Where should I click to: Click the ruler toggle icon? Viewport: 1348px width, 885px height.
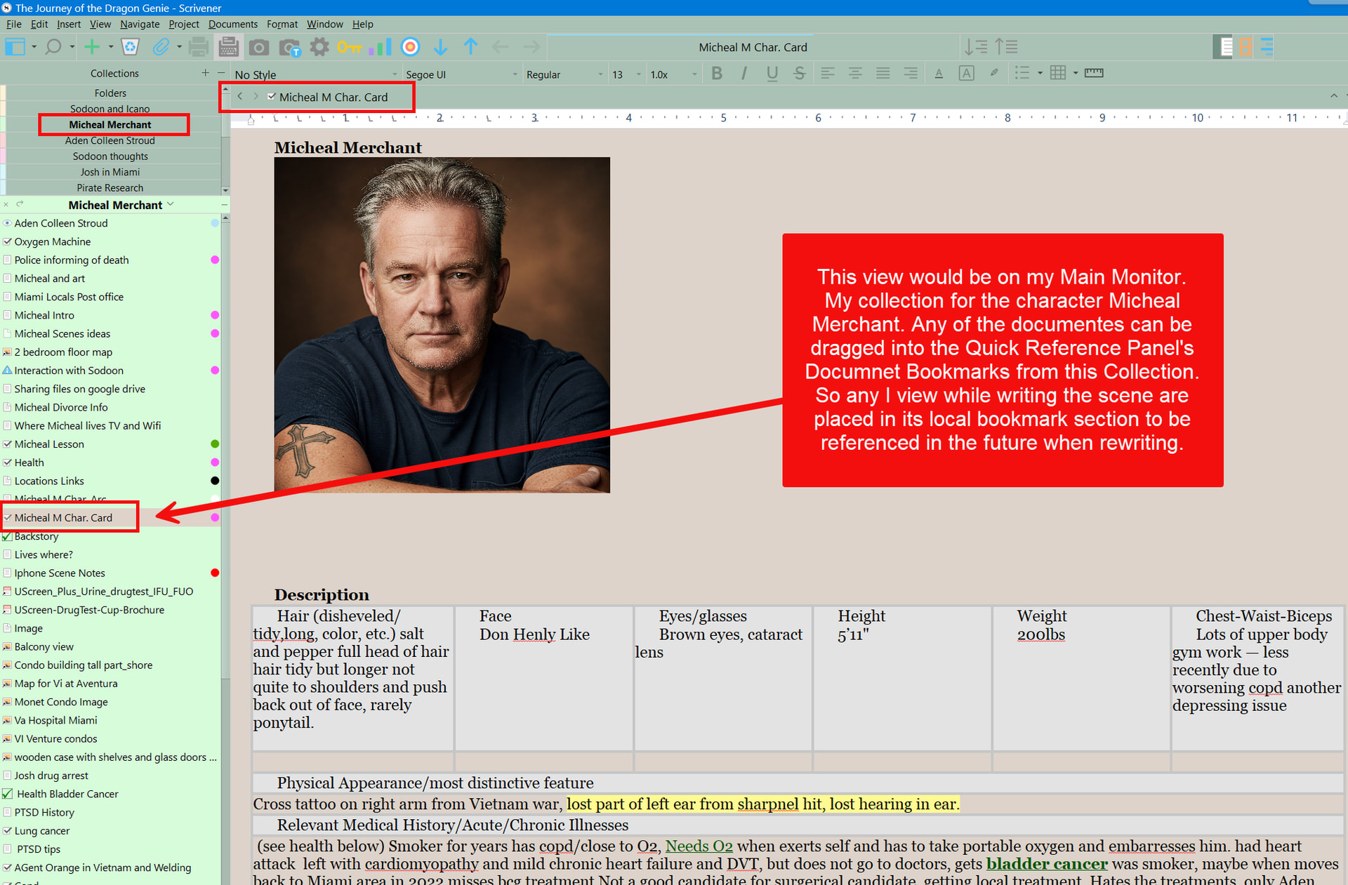(x=1093, y=73)
